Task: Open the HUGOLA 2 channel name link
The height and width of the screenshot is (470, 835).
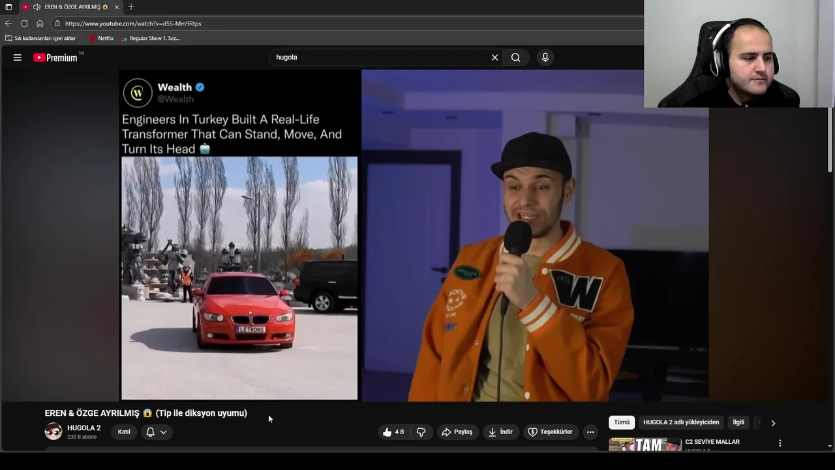Action: click(84, 428)
